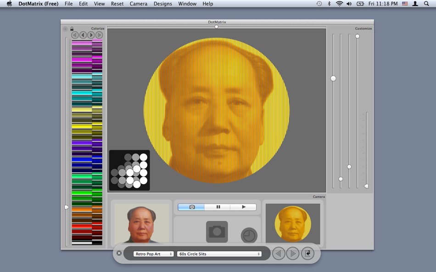The image size is (436, 272).
Task: Click the padlock icon beside Colorize
Action: [72, 28]
